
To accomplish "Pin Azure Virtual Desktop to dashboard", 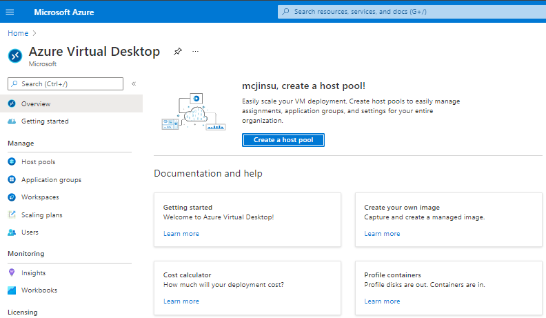I will point(178,52).
